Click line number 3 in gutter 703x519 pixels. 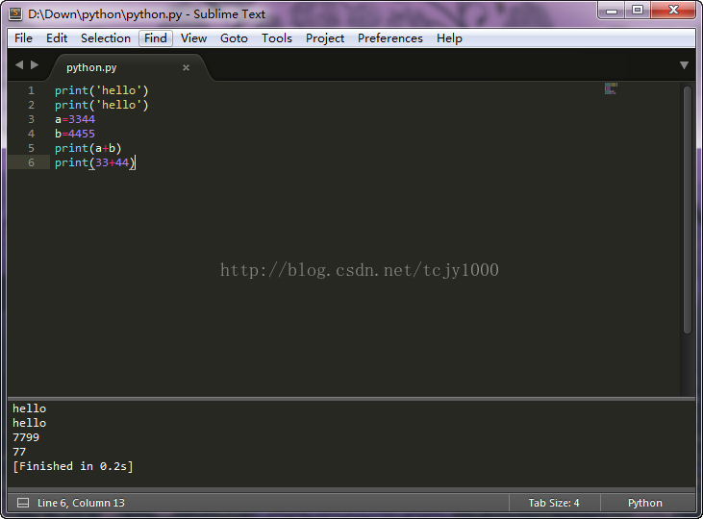31,119
